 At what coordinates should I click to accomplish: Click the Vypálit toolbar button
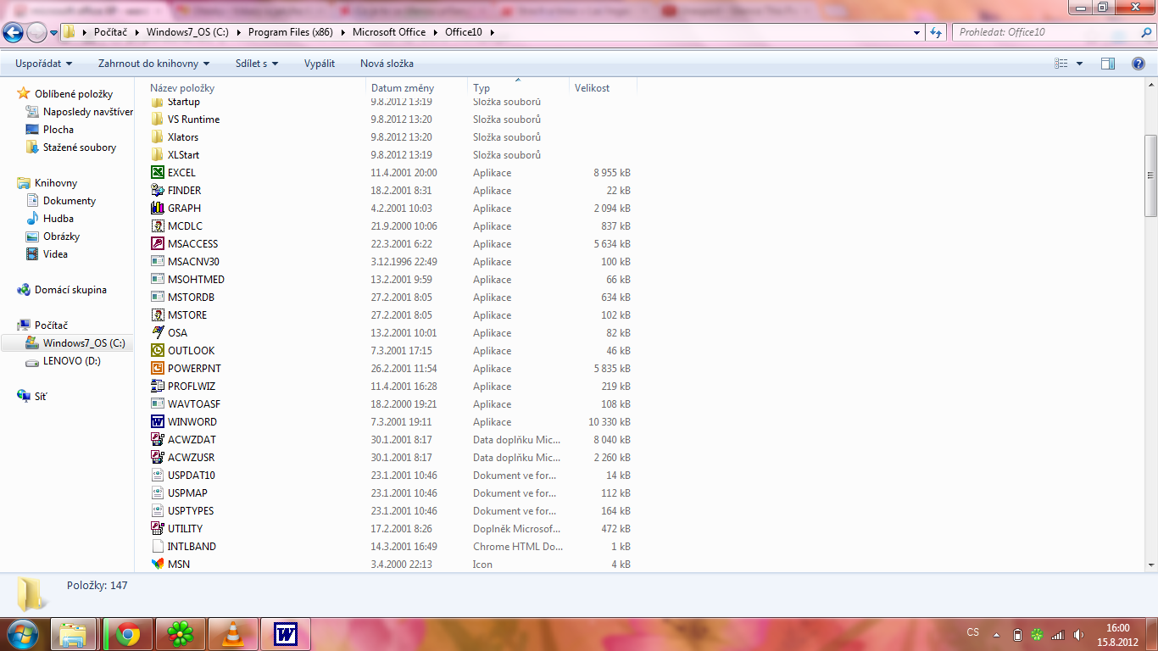coord(320,64)
